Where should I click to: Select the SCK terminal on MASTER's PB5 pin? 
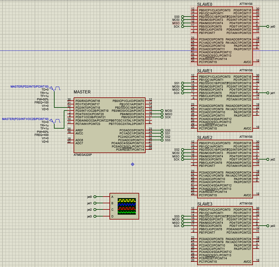(x=162, y=117)
